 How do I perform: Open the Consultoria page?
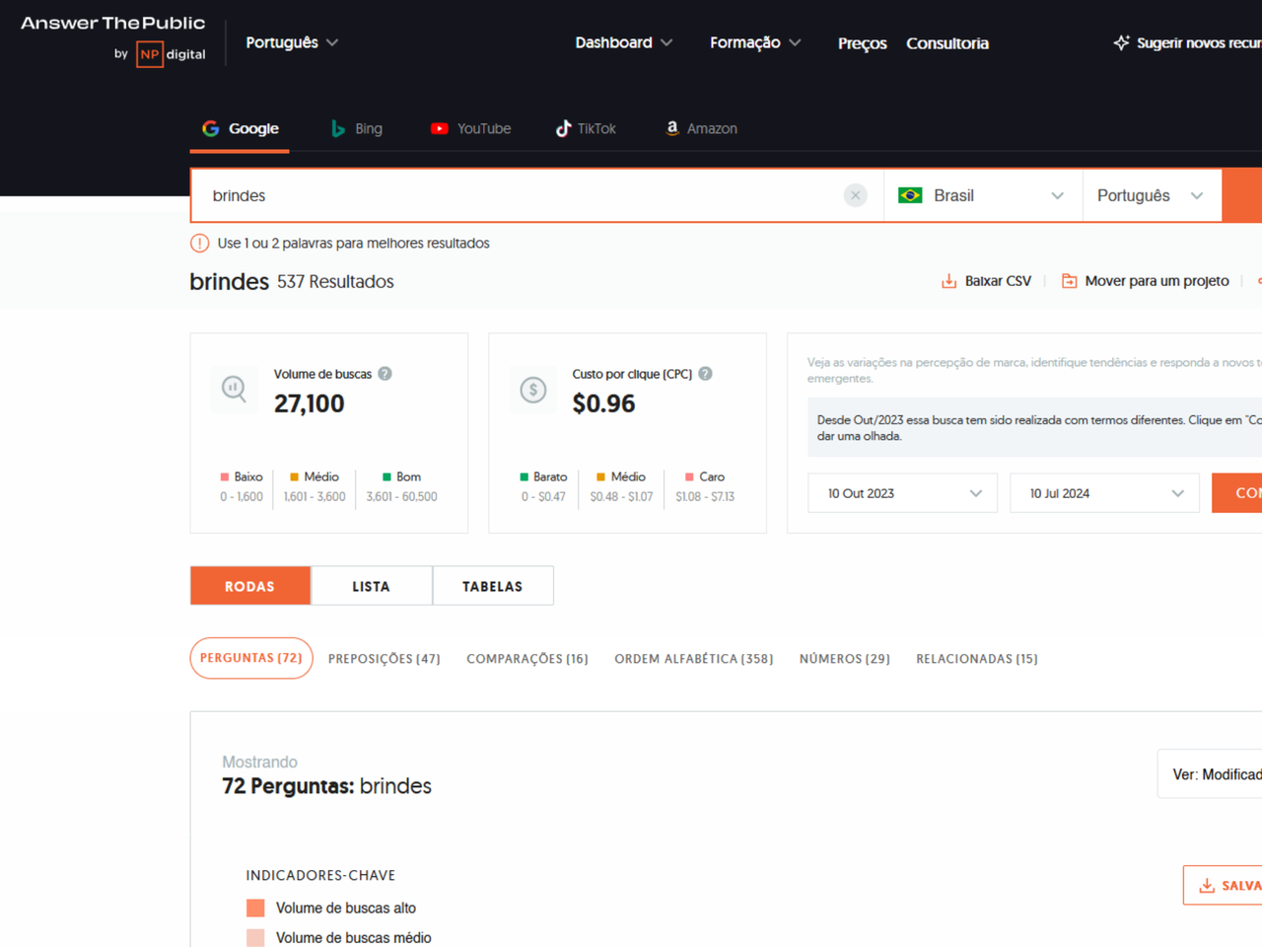947,43
